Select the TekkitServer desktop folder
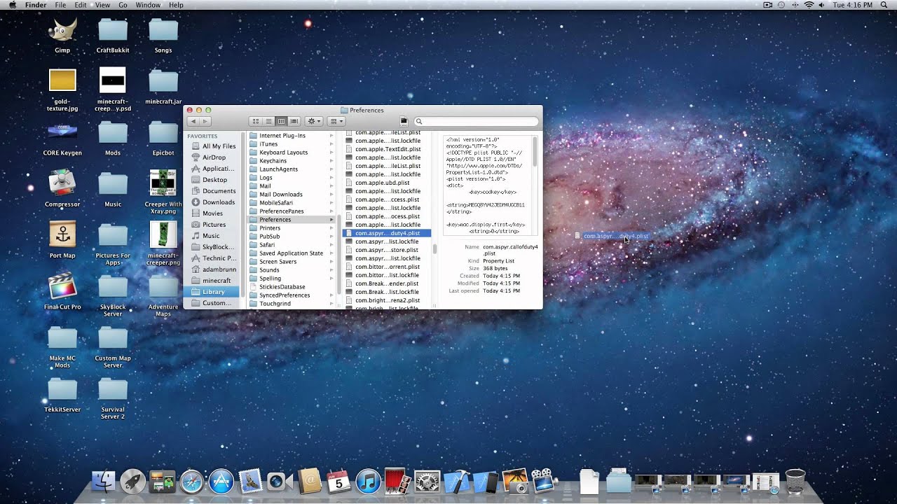Image resolution: width=897 pixels, height=504 pixels. click(x=62, y=390)
